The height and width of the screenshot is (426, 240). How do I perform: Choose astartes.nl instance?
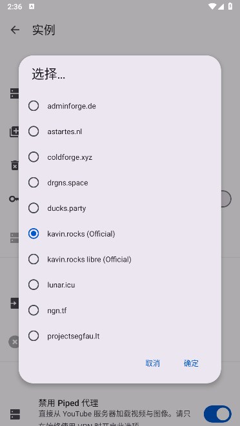point(120,131)
